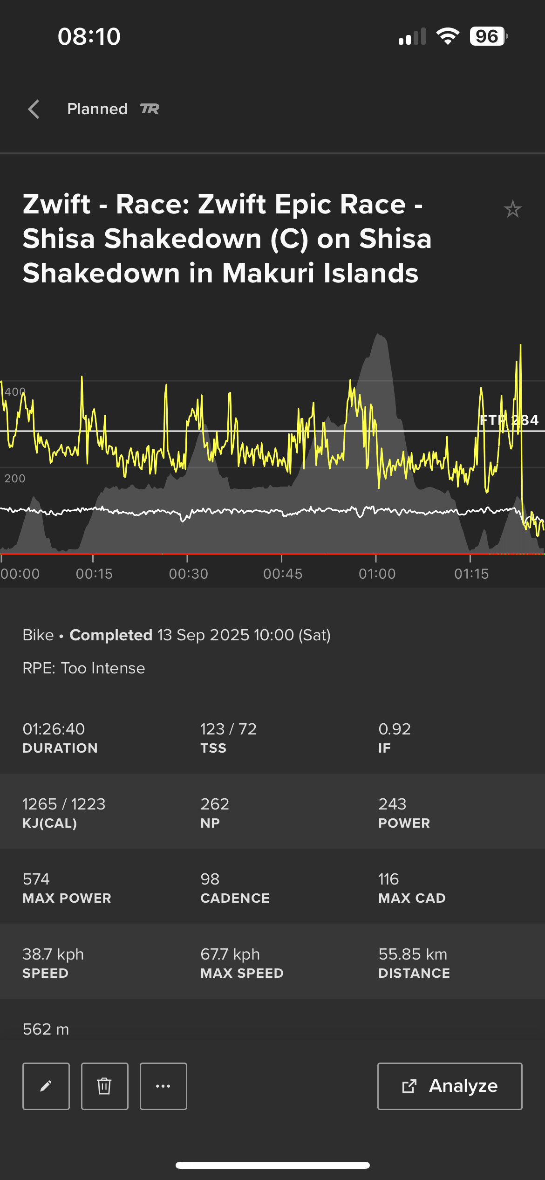Tap the 1265 / 1223 KJ(CAL) value

pos(64,804)
